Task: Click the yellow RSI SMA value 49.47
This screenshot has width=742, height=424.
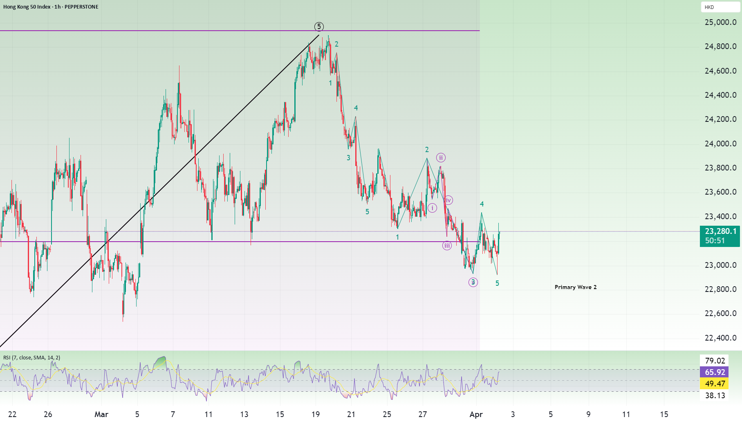Action: pos(715,384)
